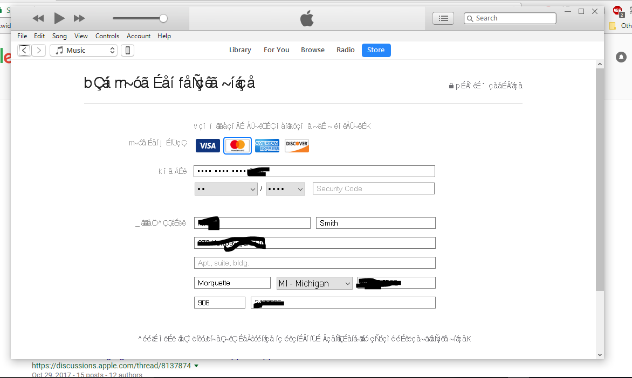Switch to the Library tab
Image resolution: width=632 pixels, height=378 pixels.
pos(240,50)
